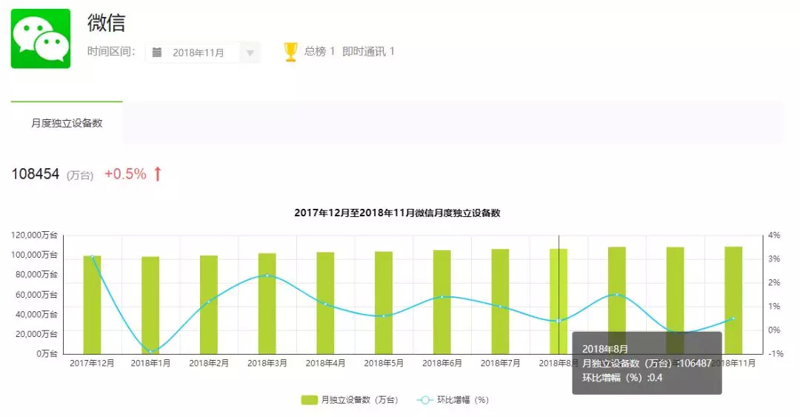Click the 2018年6月 line data point
800x417 pixels.
tap(441, 296)
